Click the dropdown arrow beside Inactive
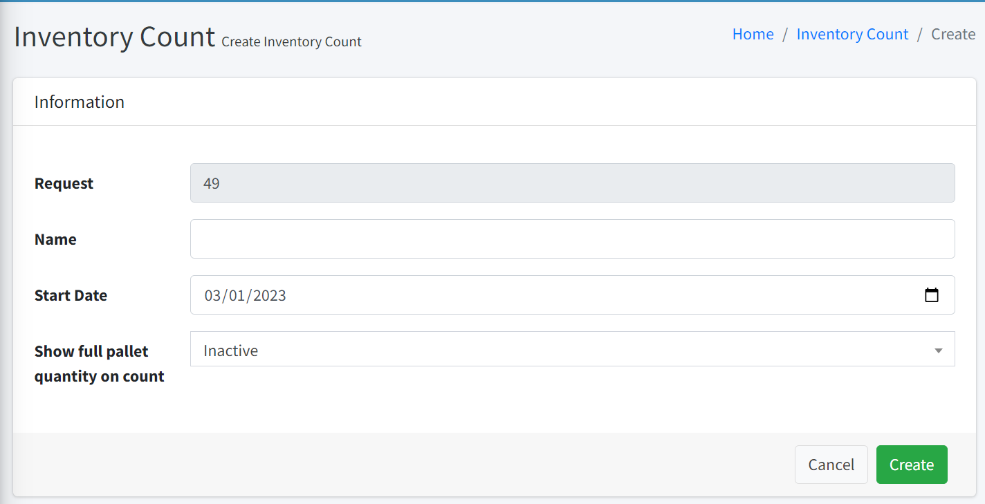The image size is (985, 504). 938,351
